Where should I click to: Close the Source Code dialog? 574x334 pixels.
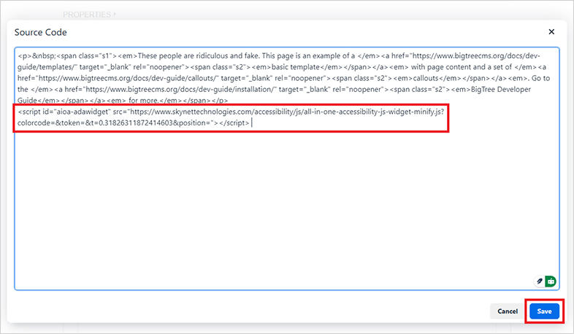point(551,32)
